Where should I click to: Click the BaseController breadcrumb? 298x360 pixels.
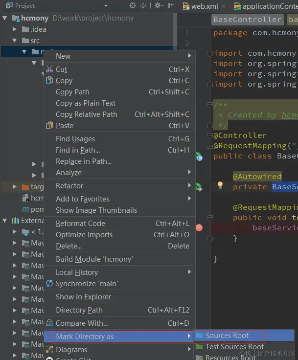pos(248,20)
